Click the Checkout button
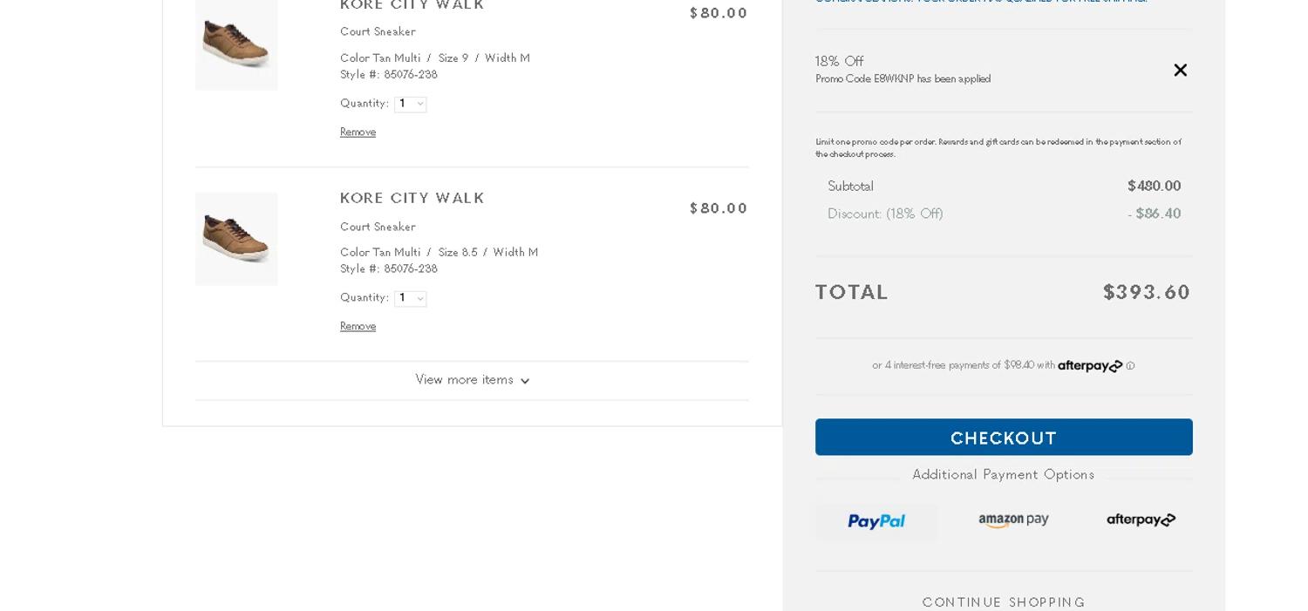 1004,438
